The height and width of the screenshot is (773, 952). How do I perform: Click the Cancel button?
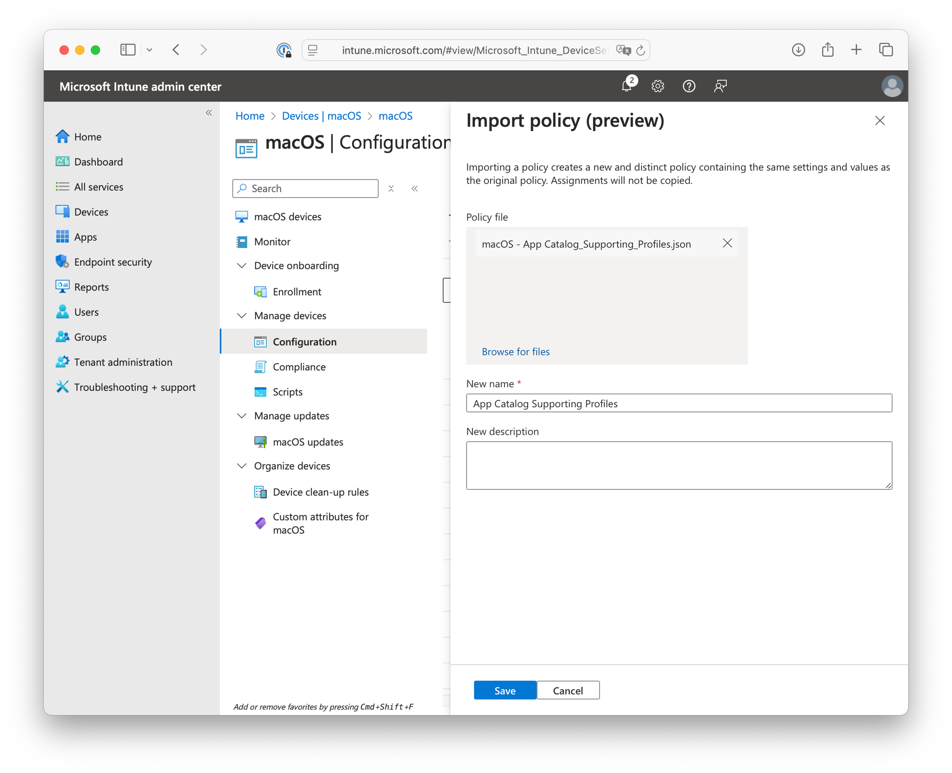pos(568,690)
